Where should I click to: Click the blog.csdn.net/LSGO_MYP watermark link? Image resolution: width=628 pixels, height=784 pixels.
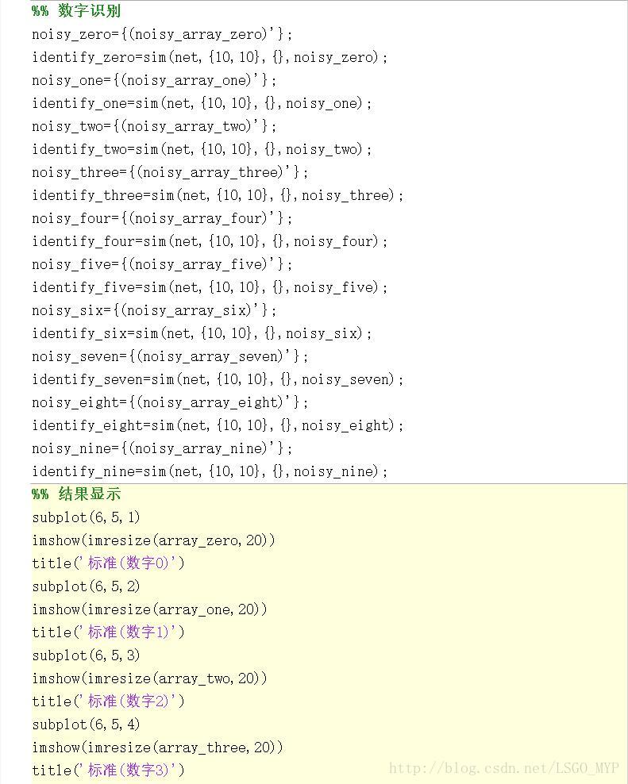pos(503,768)
